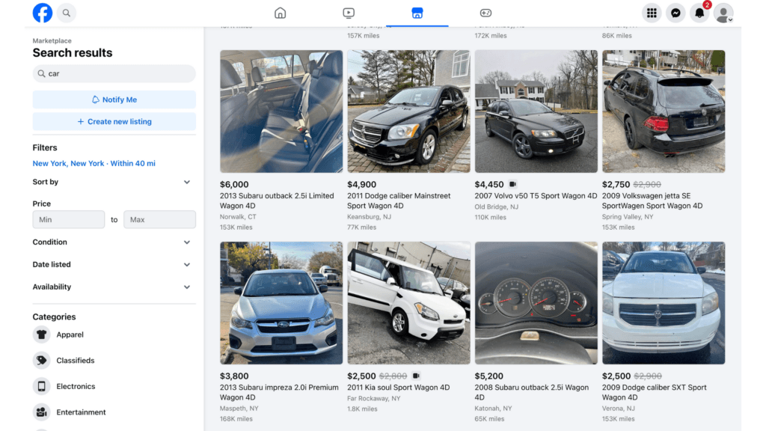Click the Marketplace breadcrumb label
This screenshot has width=766, height=431.
pos(52,41)
